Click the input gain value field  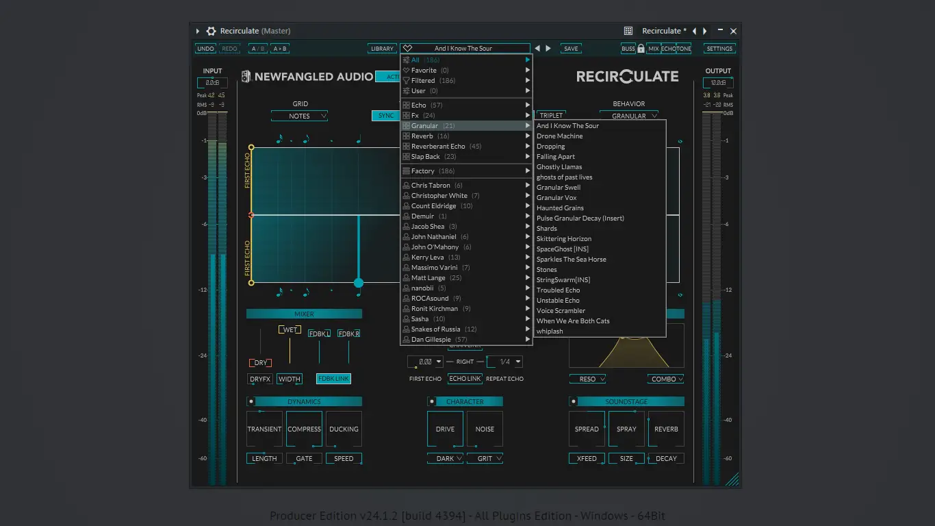click(212, 83)
